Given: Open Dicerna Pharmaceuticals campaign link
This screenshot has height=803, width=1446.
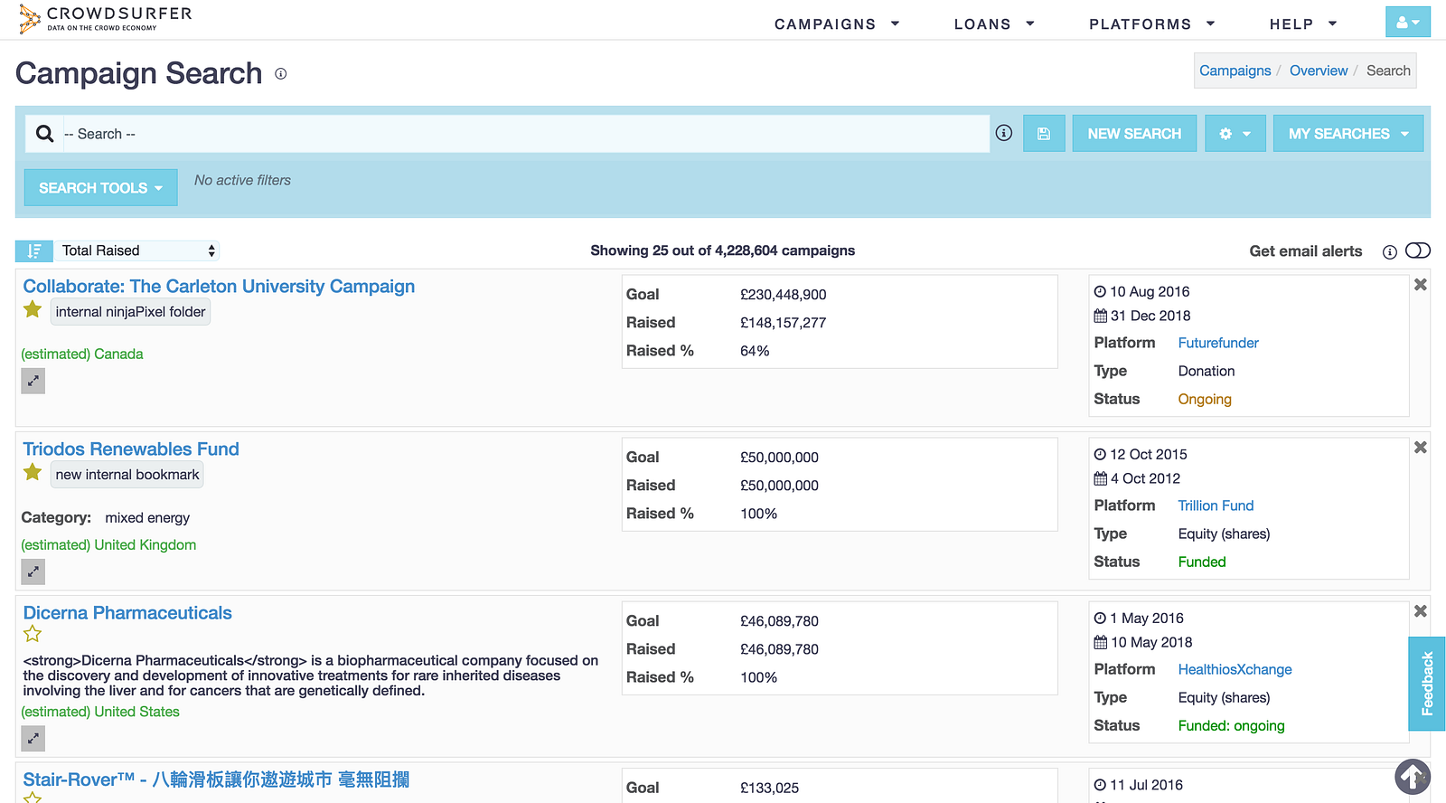Looking at the screenshot, I should point(127,613).
